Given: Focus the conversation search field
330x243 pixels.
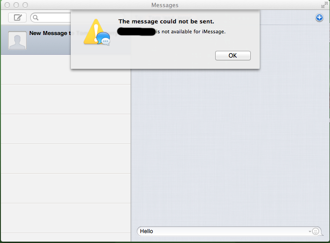Looking at the screenshot, I should pyautogui.click(x=50, y=18).
